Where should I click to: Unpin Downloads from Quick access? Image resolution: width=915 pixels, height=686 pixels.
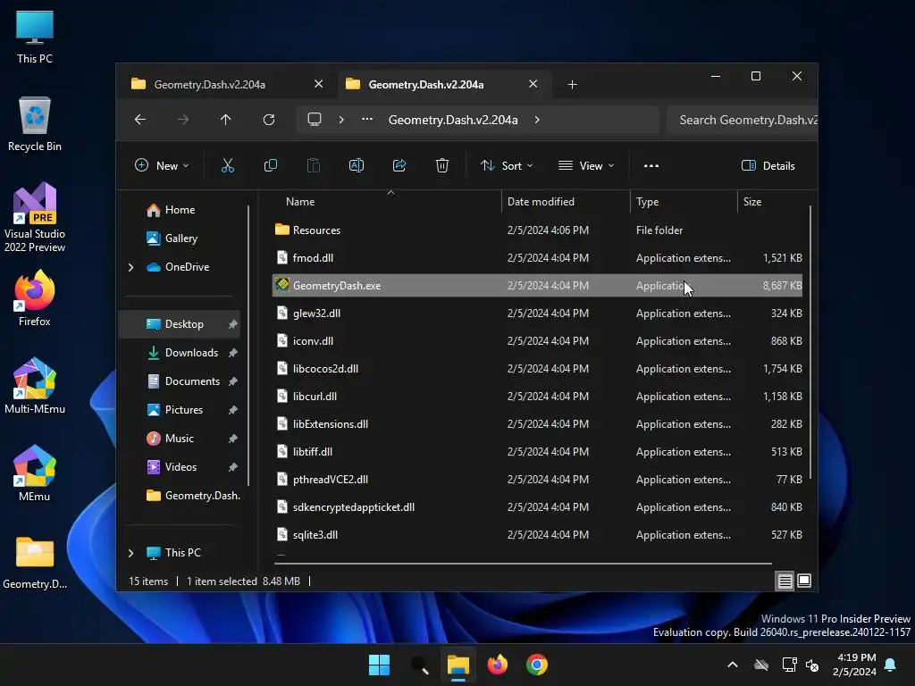click(x=233, y=352)
